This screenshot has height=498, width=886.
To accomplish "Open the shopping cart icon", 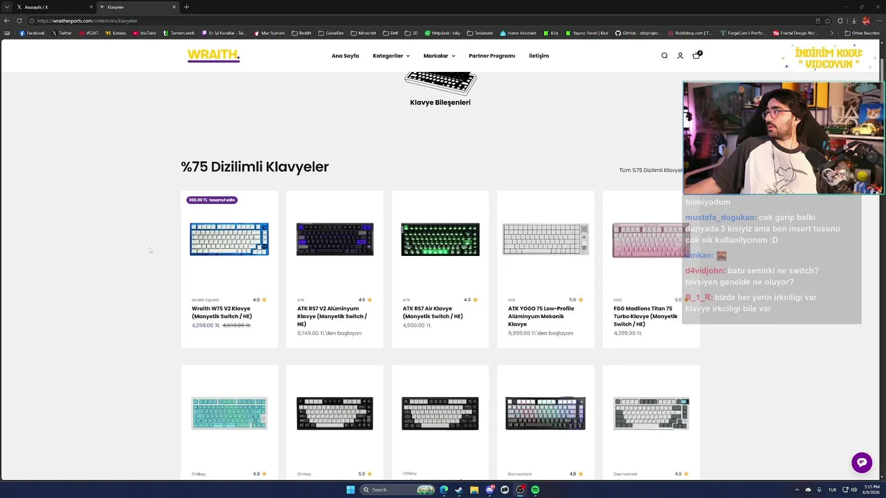I will point(696,55).
